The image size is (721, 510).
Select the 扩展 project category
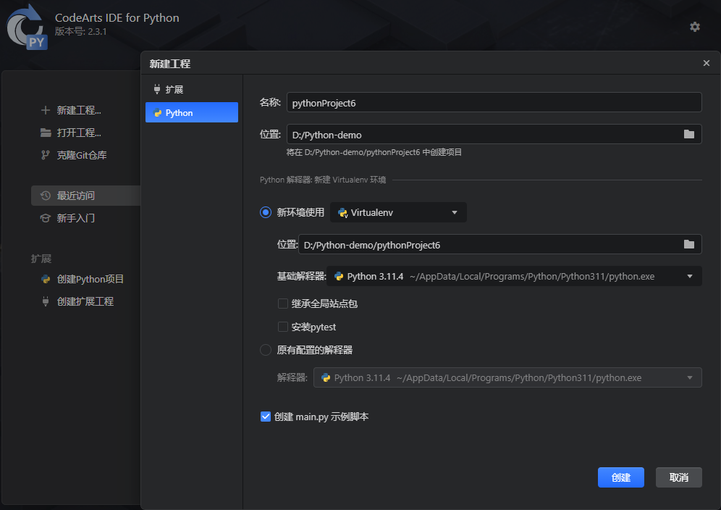click(x=192, y=89)
